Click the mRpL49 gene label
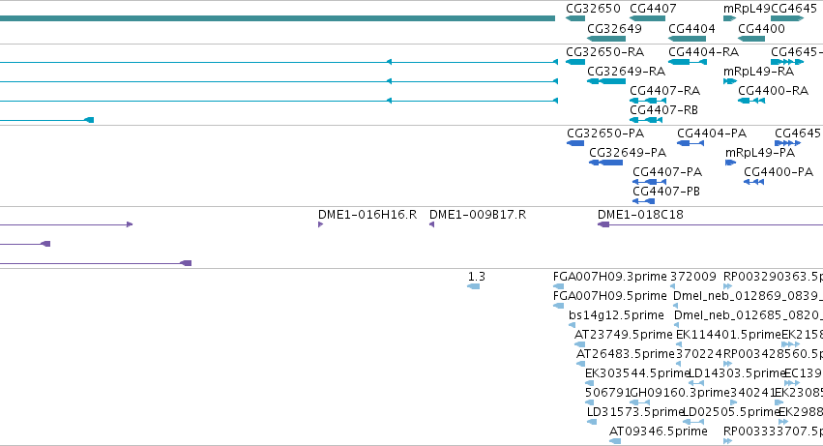This screenshot has width=823, height=446. click(747, 9)
